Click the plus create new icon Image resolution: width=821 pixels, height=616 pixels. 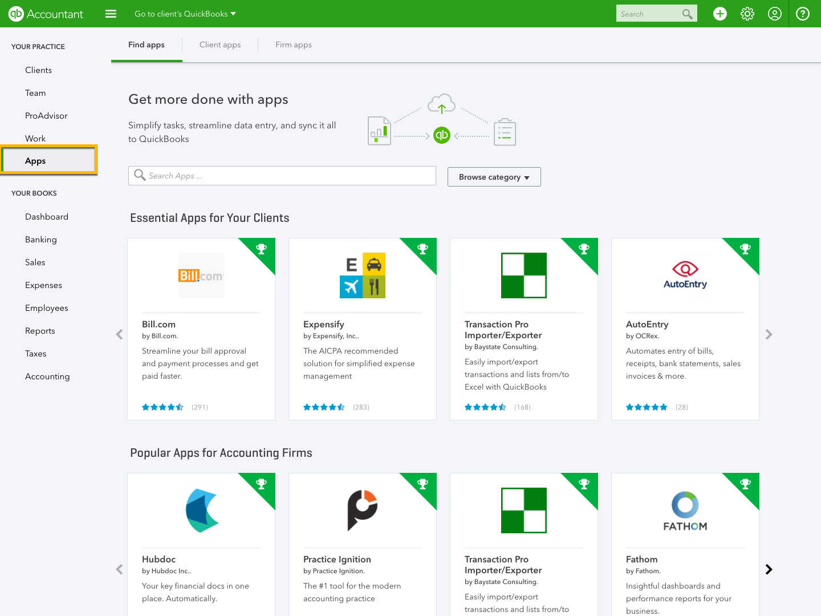pyautogui.click(x=720, y=14)
